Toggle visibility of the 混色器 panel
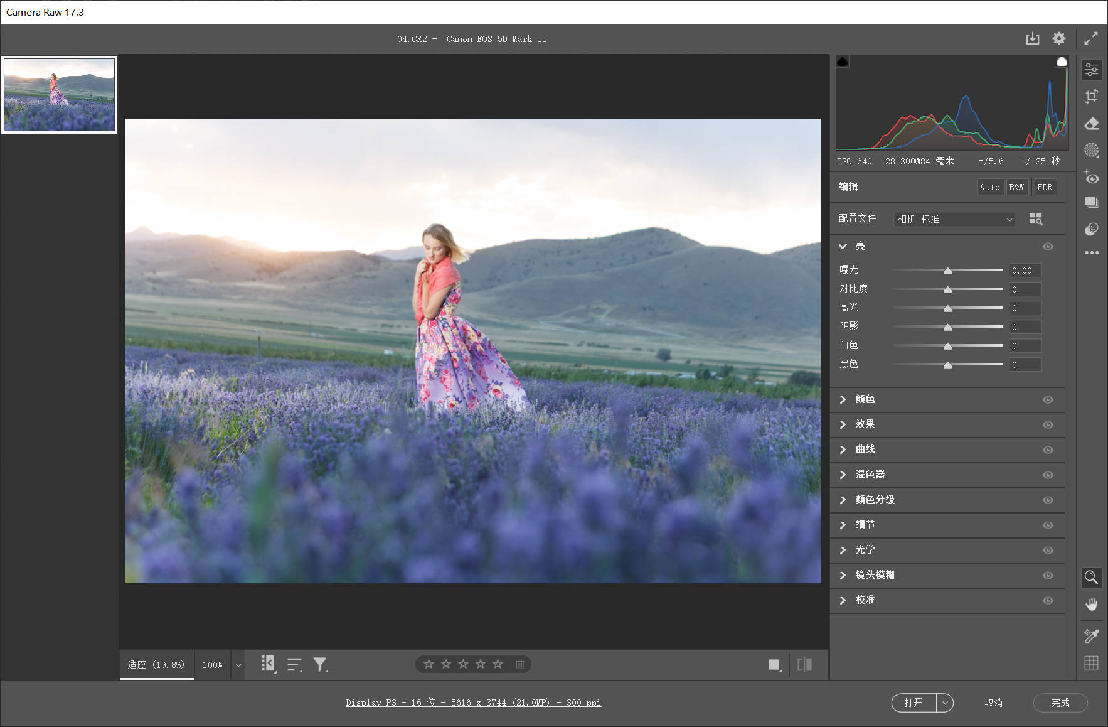The image size is (1108, 727). click(1048, 475)
